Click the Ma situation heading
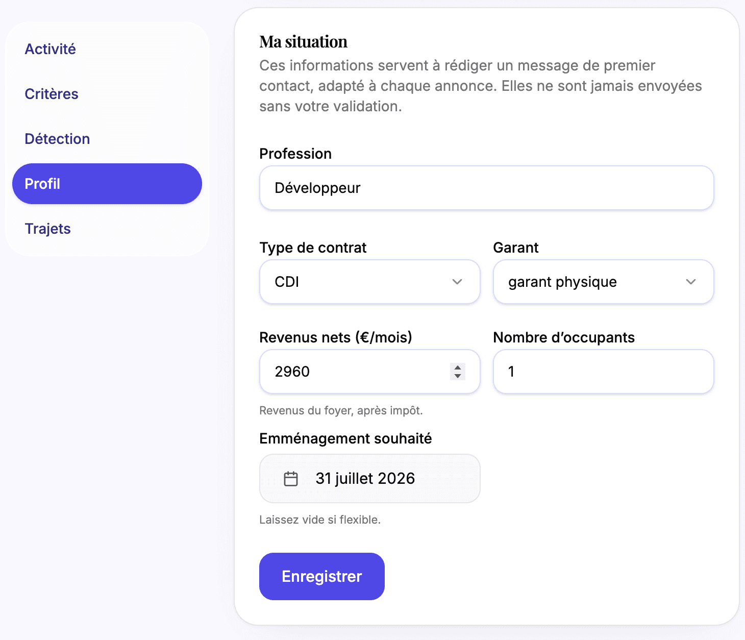This screenshot has height=640, width=745. click(303, 42)
